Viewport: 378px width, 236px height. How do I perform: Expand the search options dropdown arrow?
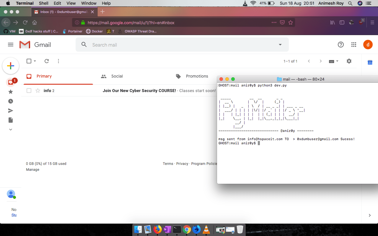tap(280, 45)
